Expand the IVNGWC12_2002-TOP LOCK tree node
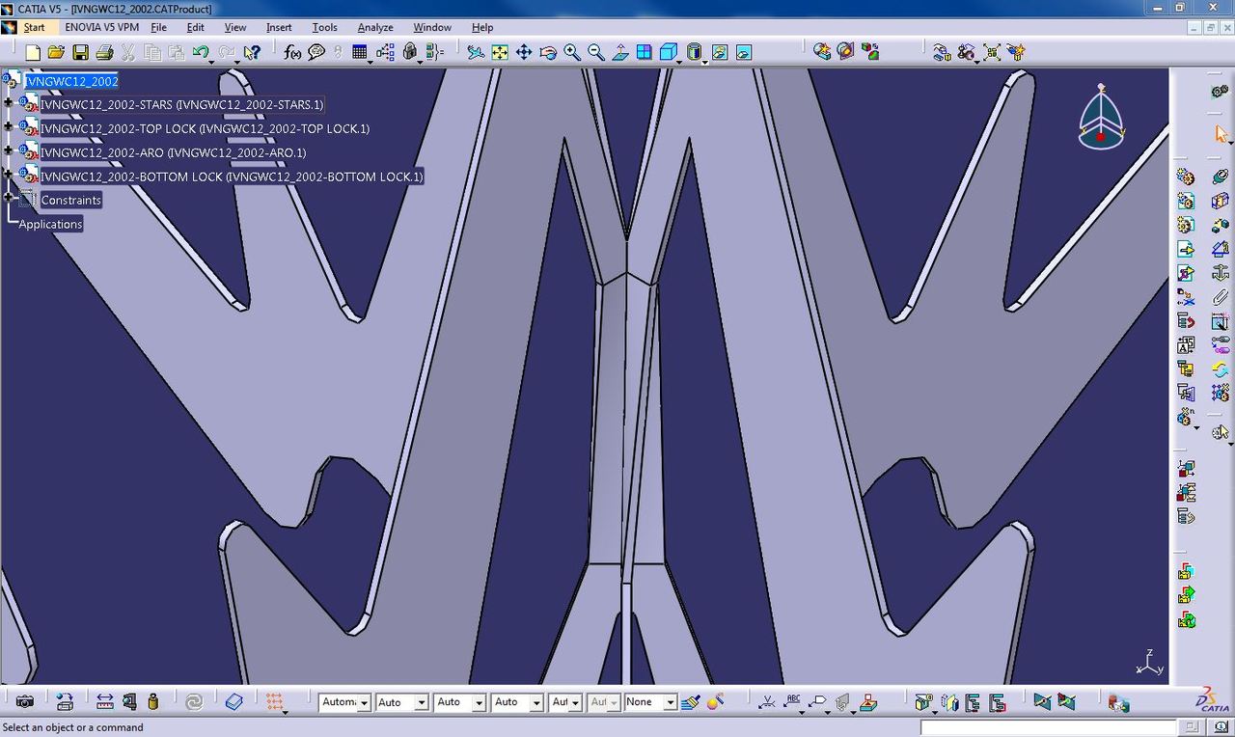 point(9,128)
